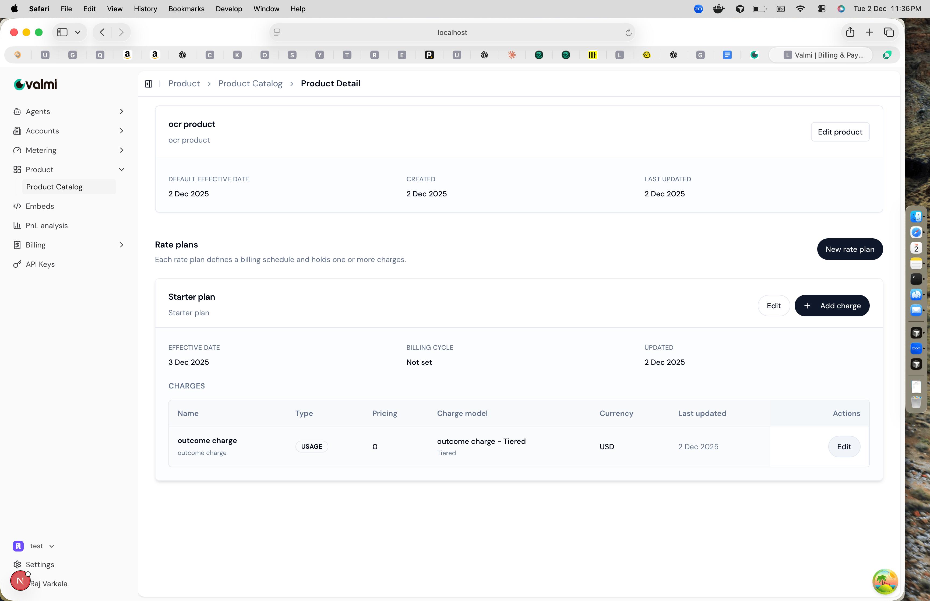The width and height of the screenshot is (930, 601).
Task: Click Safari's Share icon
Action: (850, 32)
